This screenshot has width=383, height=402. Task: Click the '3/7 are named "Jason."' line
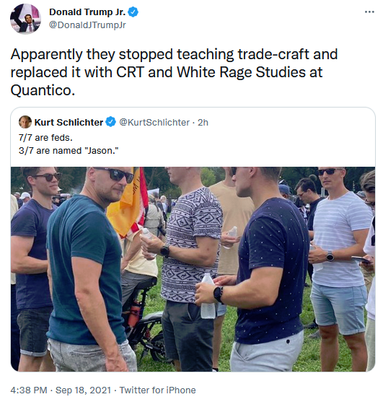[x=69, y=151]
